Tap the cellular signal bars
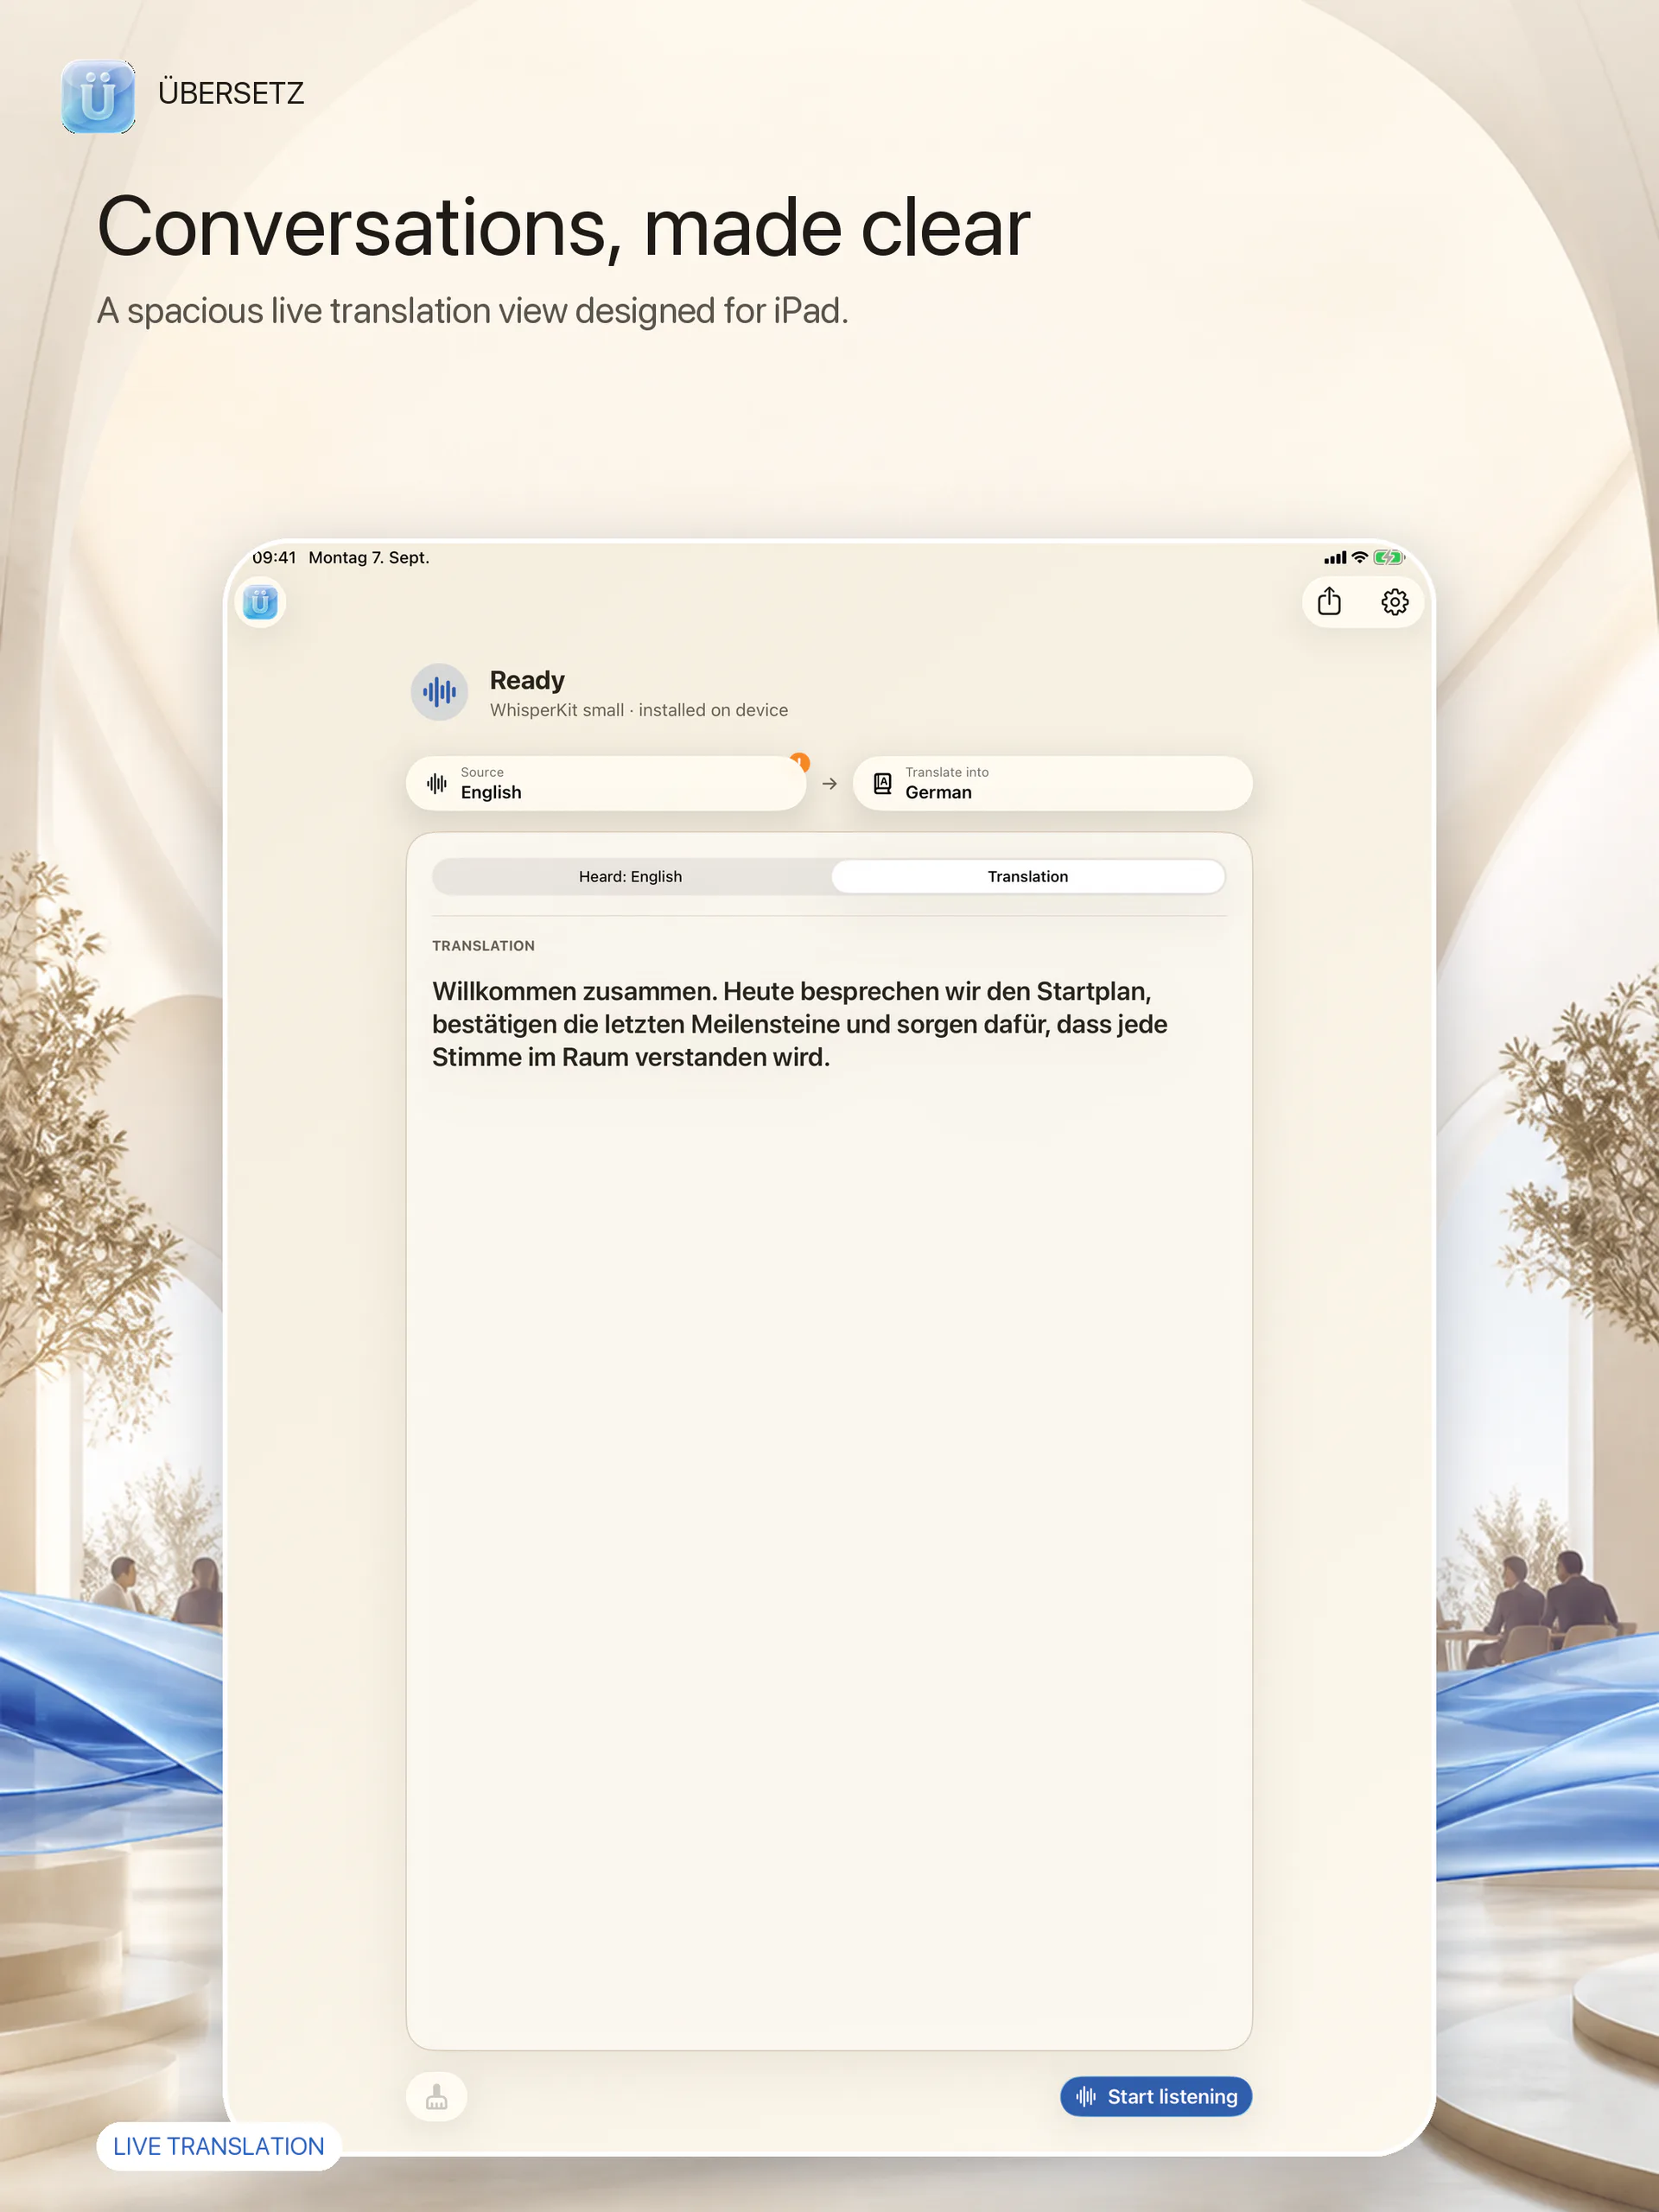Image resolution: width=1659 pixels, height=2212 pixels. click(x=1335, y=558)
